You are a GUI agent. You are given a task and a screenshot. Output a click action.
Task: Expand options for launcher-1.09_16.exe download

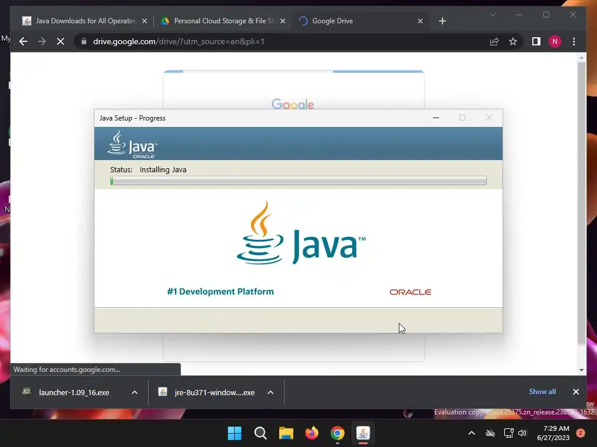pyautogui.click(x=135, y=392)
